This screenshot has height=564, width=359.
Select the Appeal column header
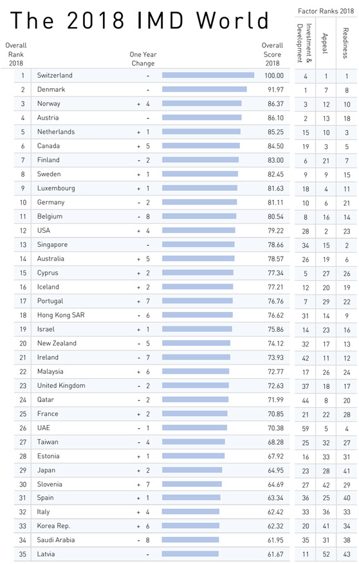[x=325, y=43]
